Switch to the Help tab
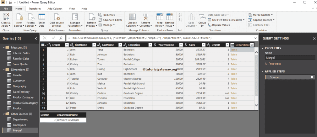The image size is (317, 137). tap(84, 9)
